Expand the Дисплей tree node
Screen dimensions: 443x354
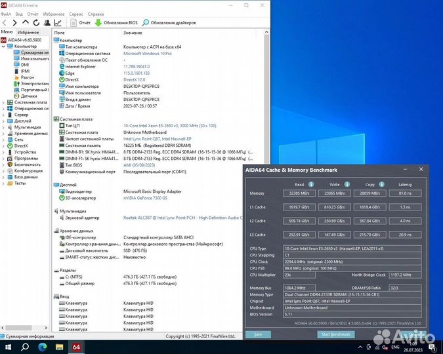tap(3, 121)
